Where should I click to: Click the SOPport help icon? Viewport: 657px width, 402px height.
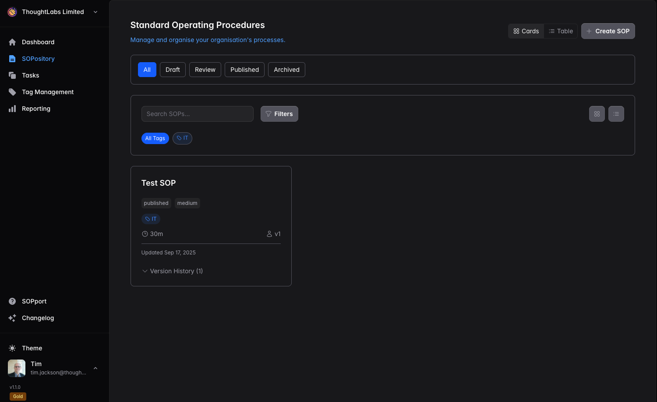[12, 301]
